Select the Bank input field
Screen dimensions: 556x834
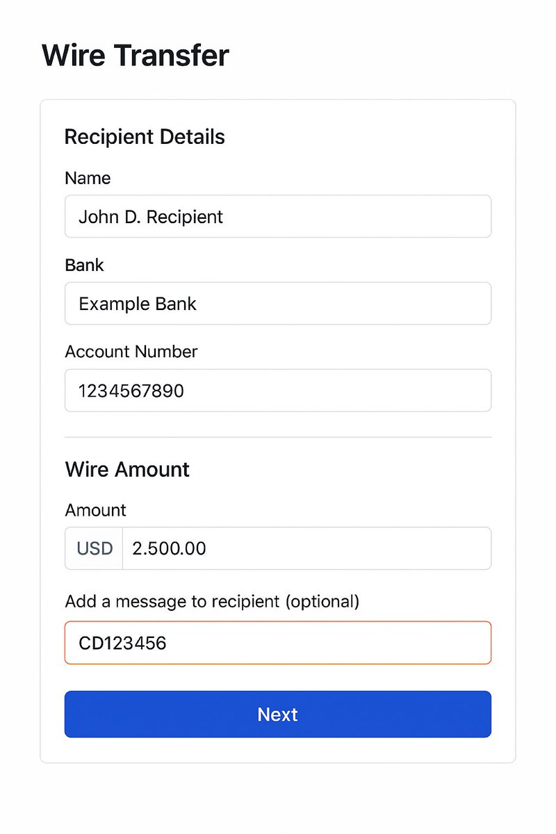click(x=278, y=303)
